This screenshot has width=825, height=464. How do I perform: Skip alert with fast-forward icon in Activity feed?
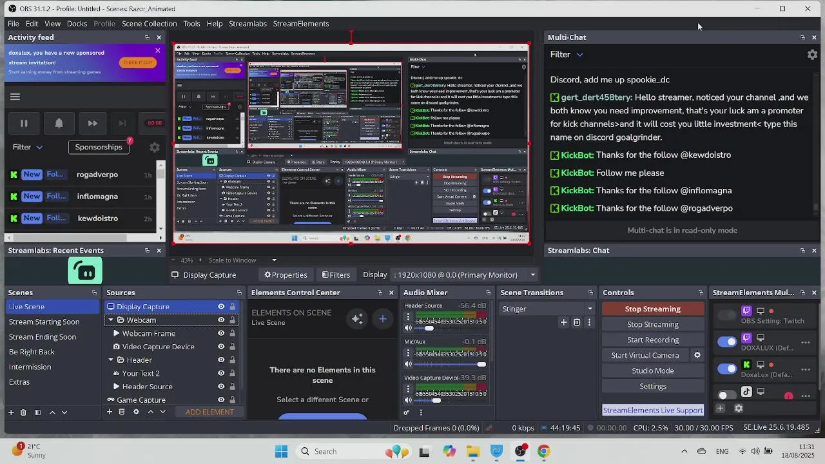click(x=93, y=123)
